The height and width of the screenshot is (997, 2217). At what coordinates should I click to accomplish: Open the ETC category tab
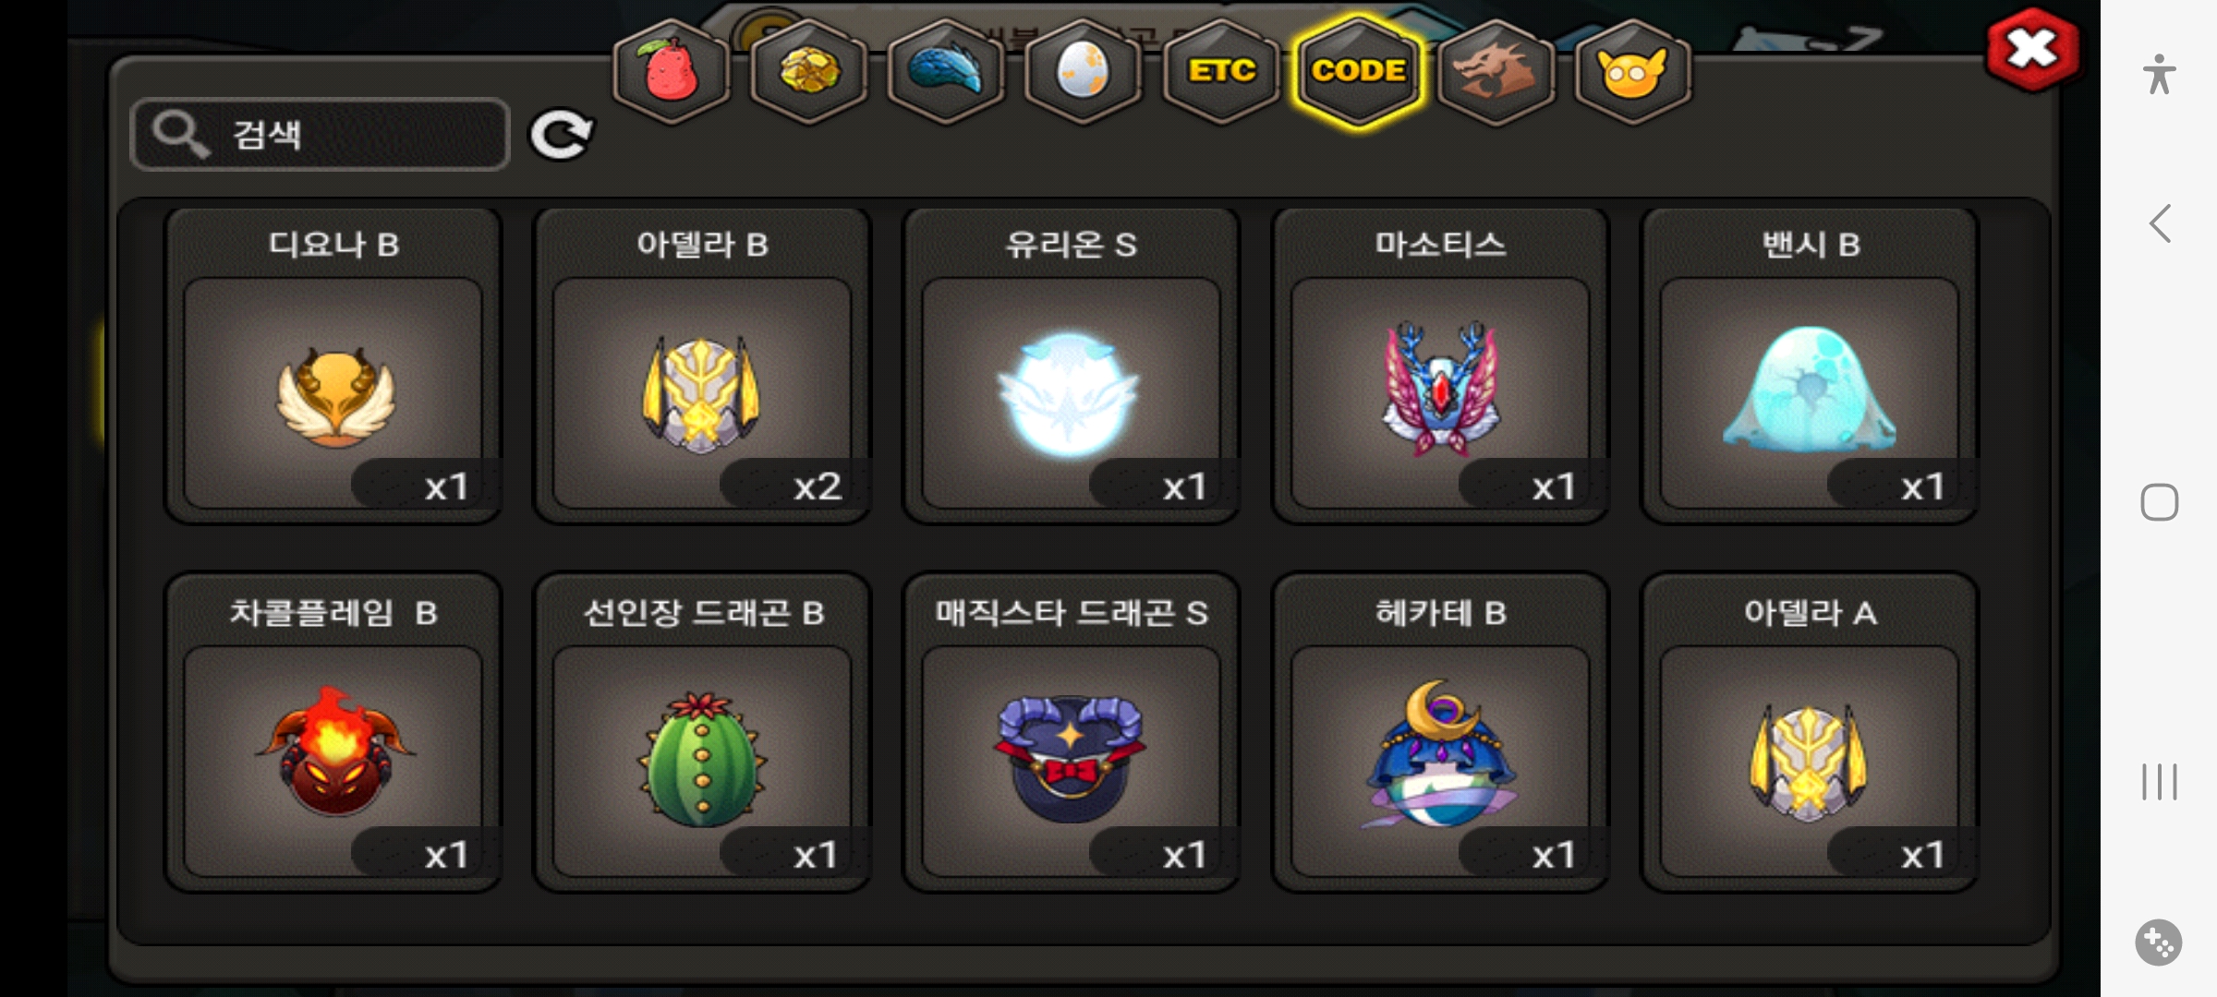coord(1221,71)
